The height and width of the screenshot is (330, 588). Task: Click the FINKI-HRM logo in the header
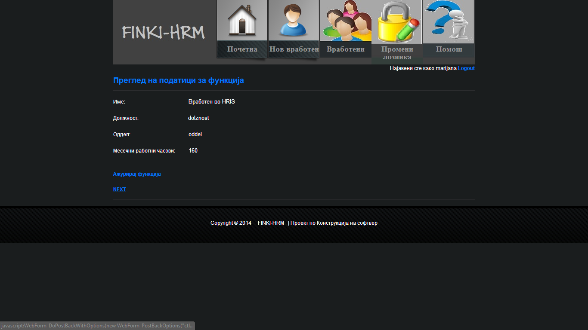[x=164, y=33]
